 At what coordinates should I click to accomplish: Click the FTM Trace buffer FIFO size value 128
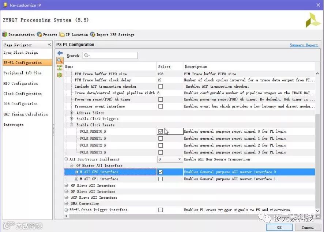pos(160,74)
